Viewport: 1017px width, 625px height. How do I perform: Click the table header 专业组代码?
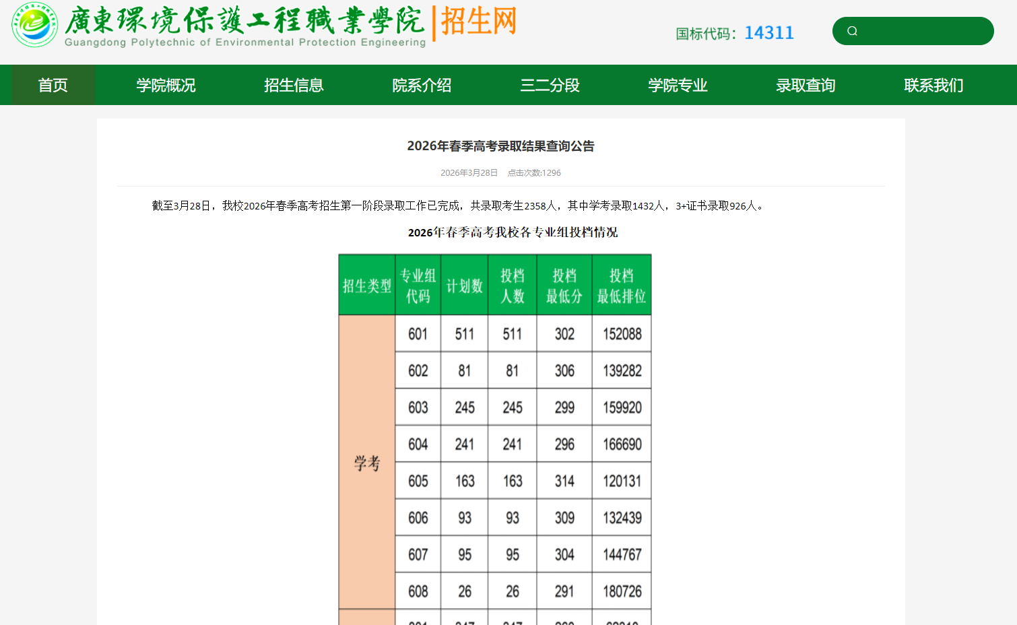418,284
